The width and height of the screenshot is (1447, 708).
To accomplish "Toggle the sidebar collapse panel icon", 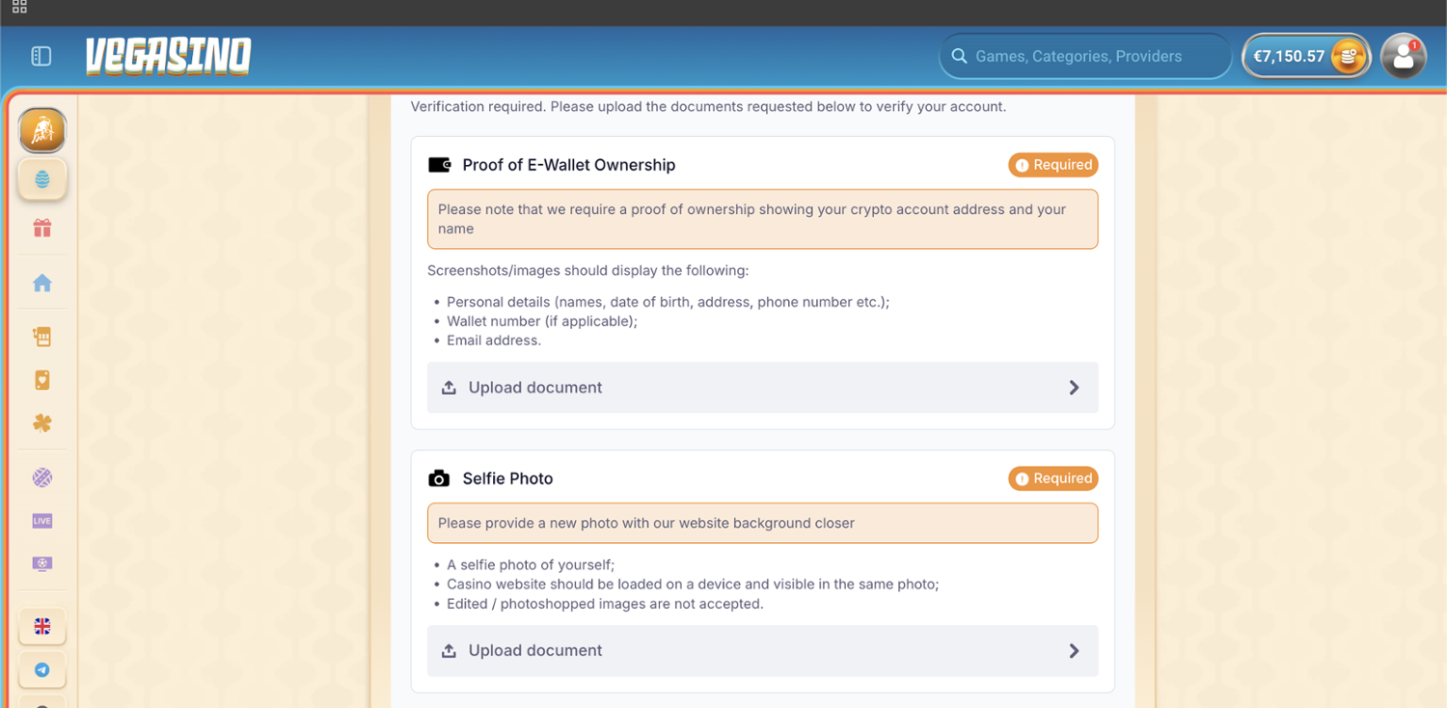I will tap(41, 57).
